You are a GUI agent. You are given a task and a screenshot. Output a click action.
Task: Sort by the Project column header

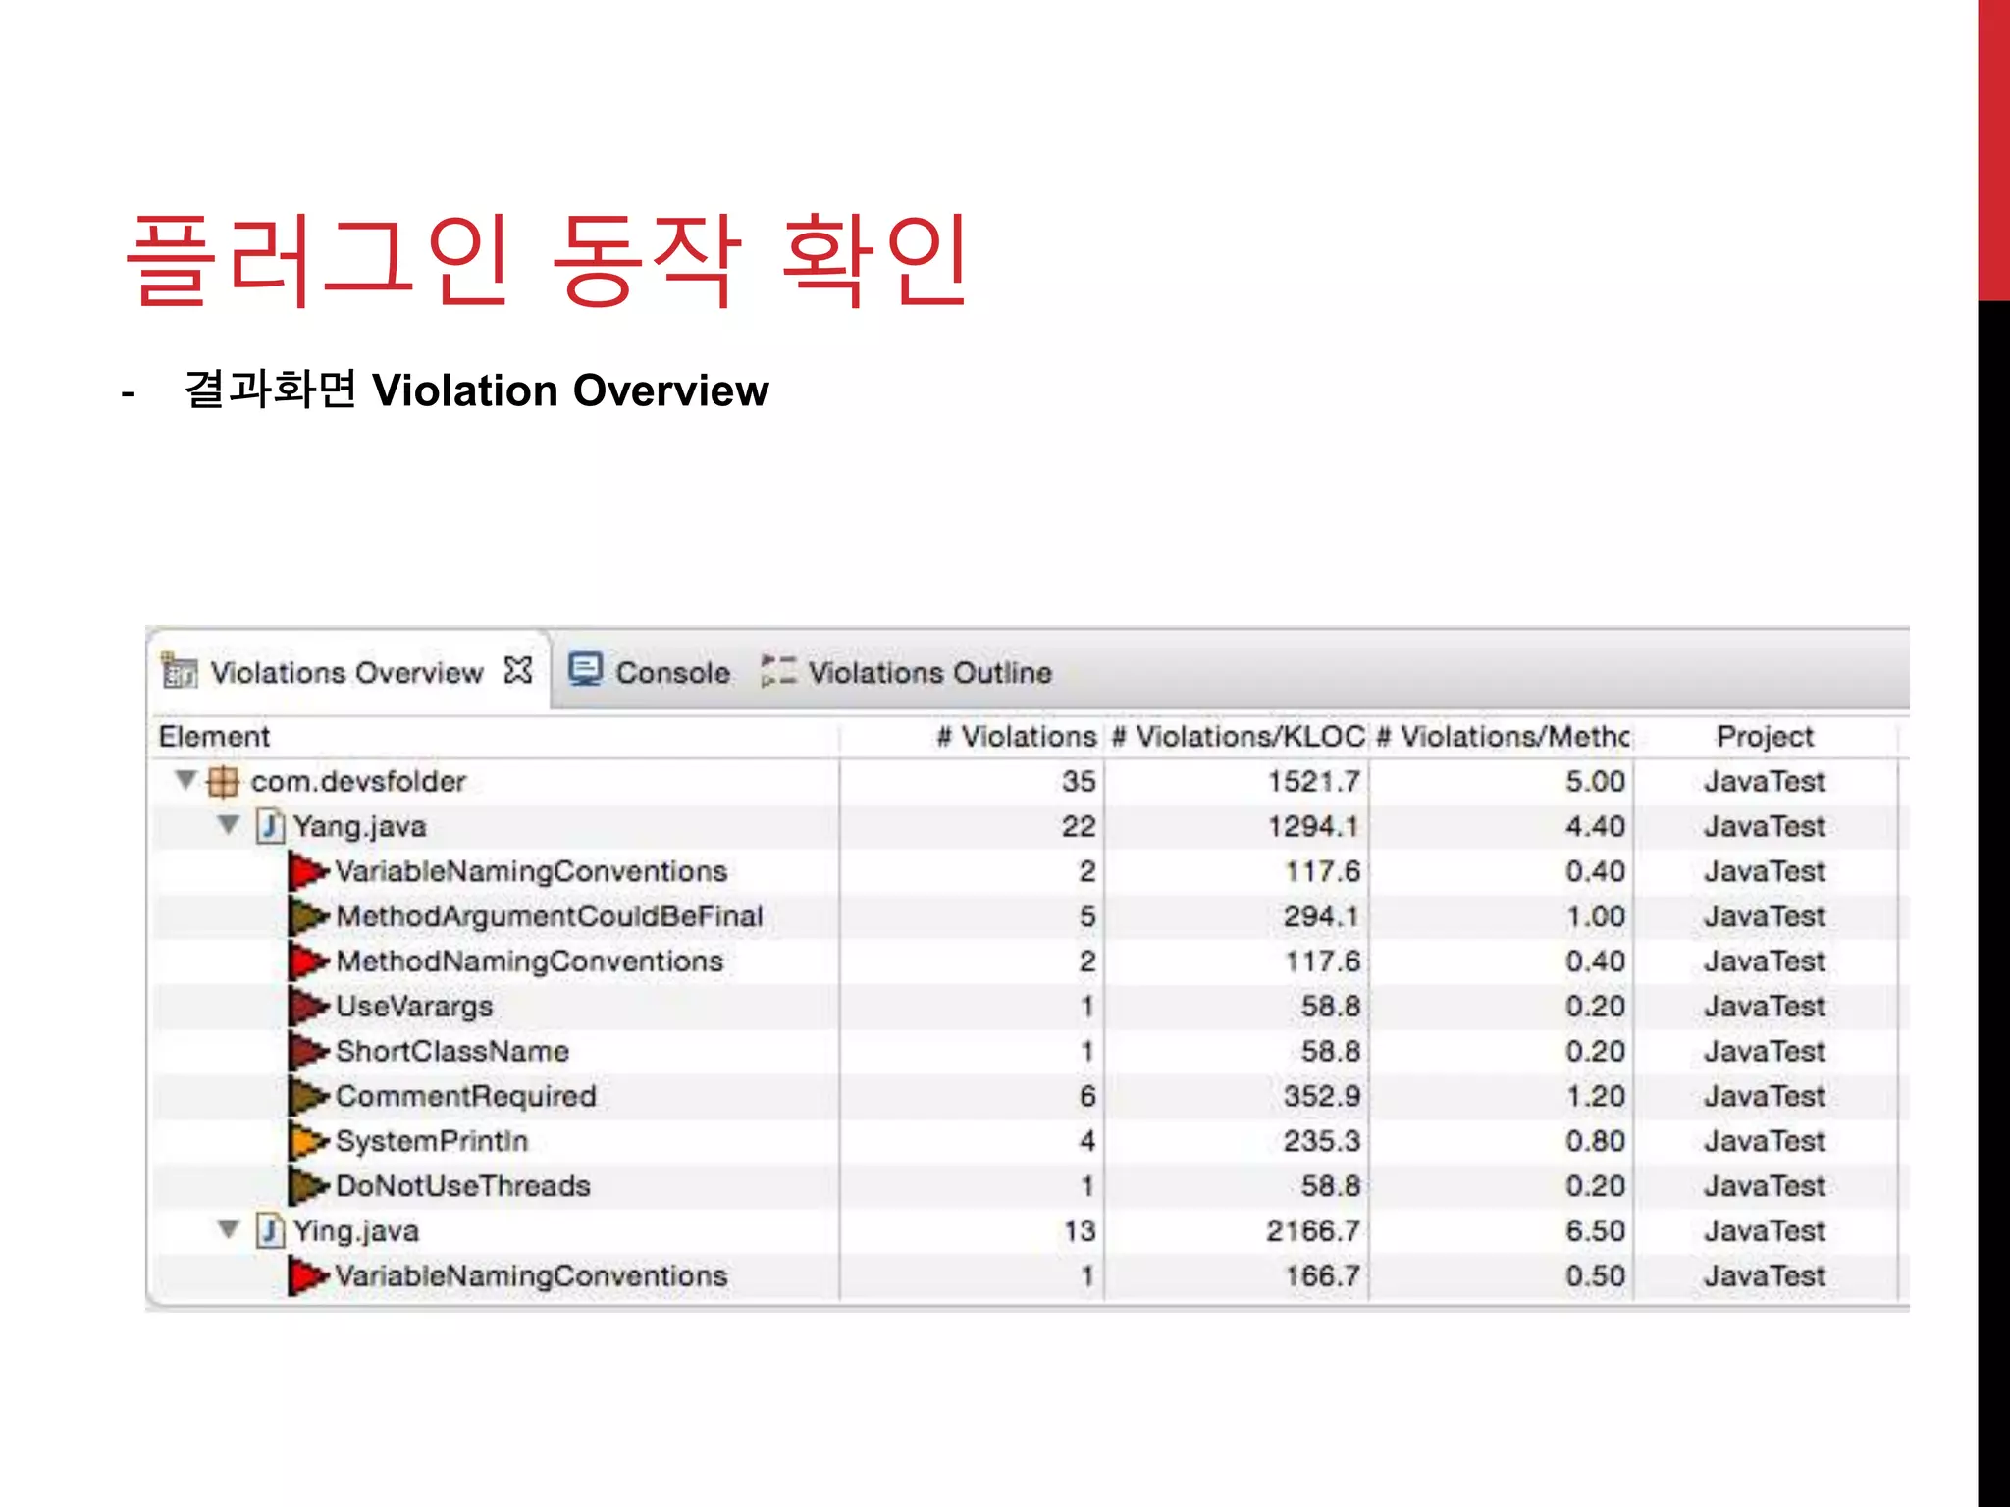(x=1765, y=736)
